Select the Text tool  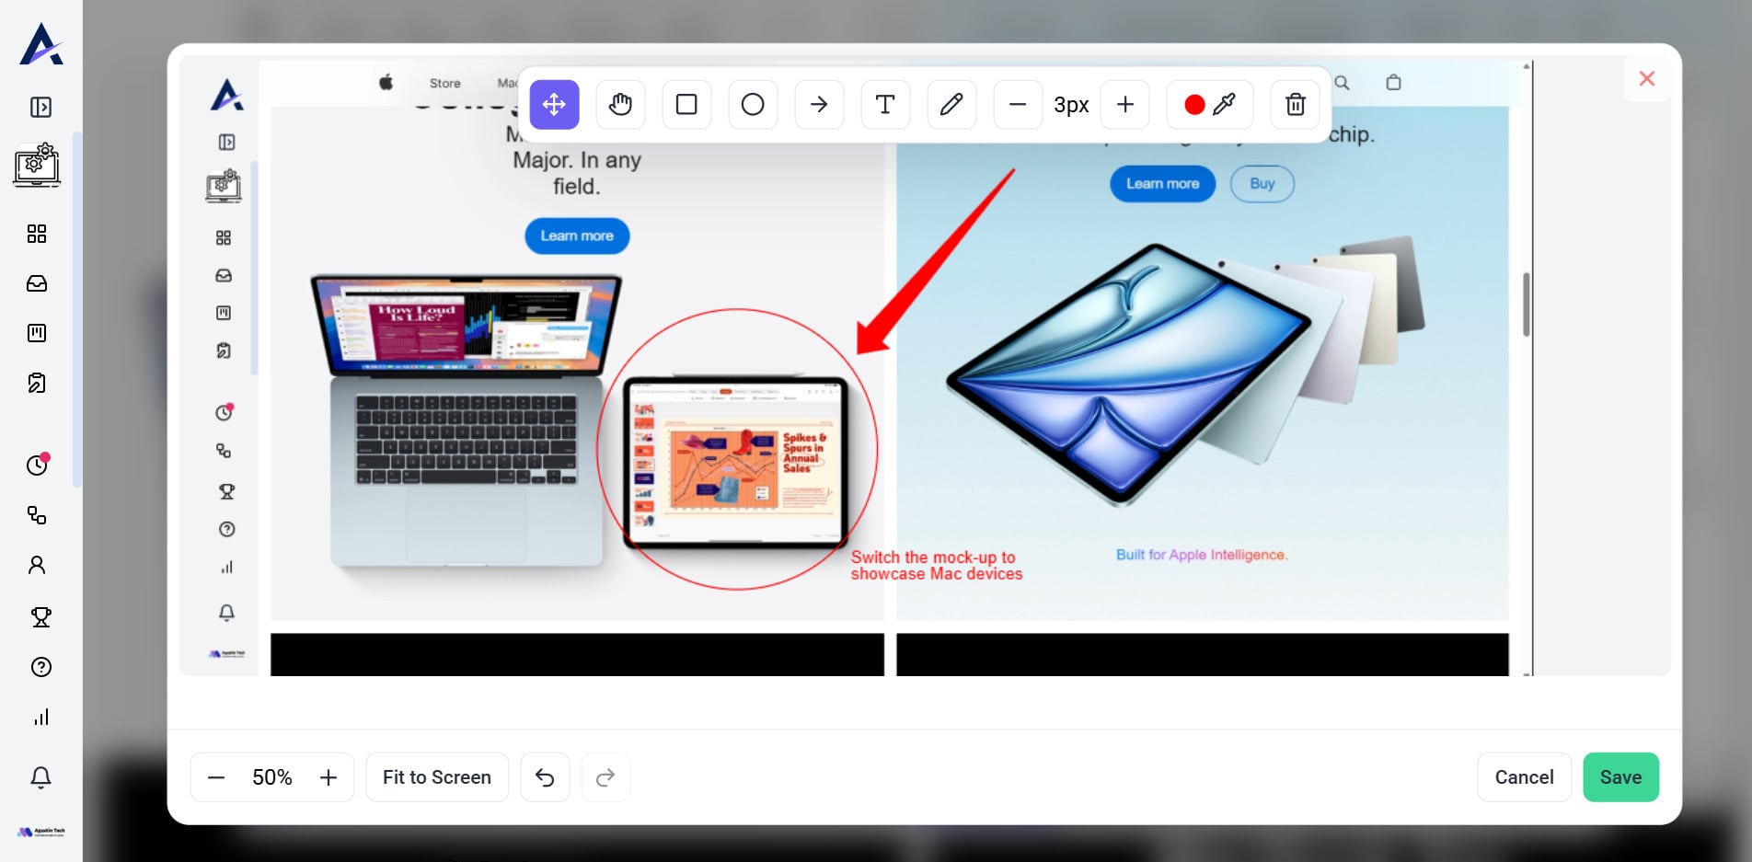(885, 105)
